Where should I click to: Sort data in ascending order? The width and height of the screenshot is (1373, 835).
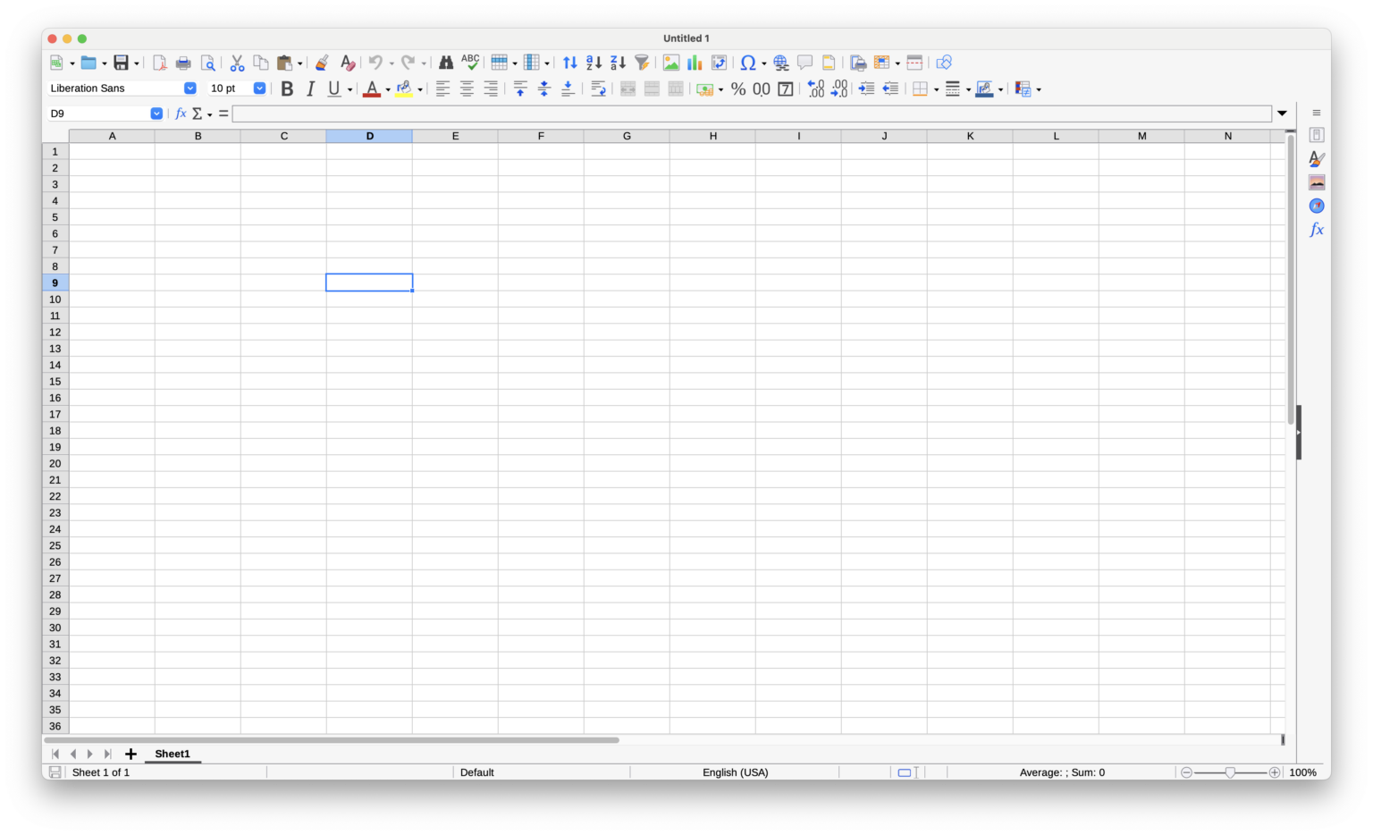(x=594, y=62)
